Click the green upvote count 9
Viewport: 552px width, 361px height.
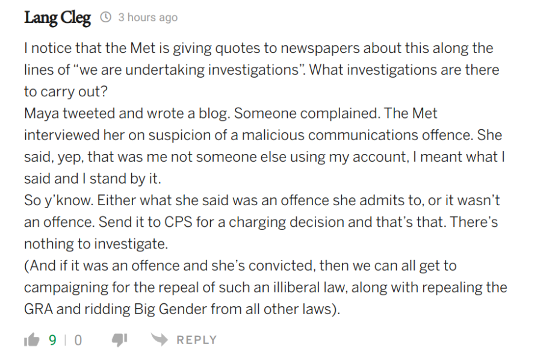pyautogui.click(x=52, y=341)
